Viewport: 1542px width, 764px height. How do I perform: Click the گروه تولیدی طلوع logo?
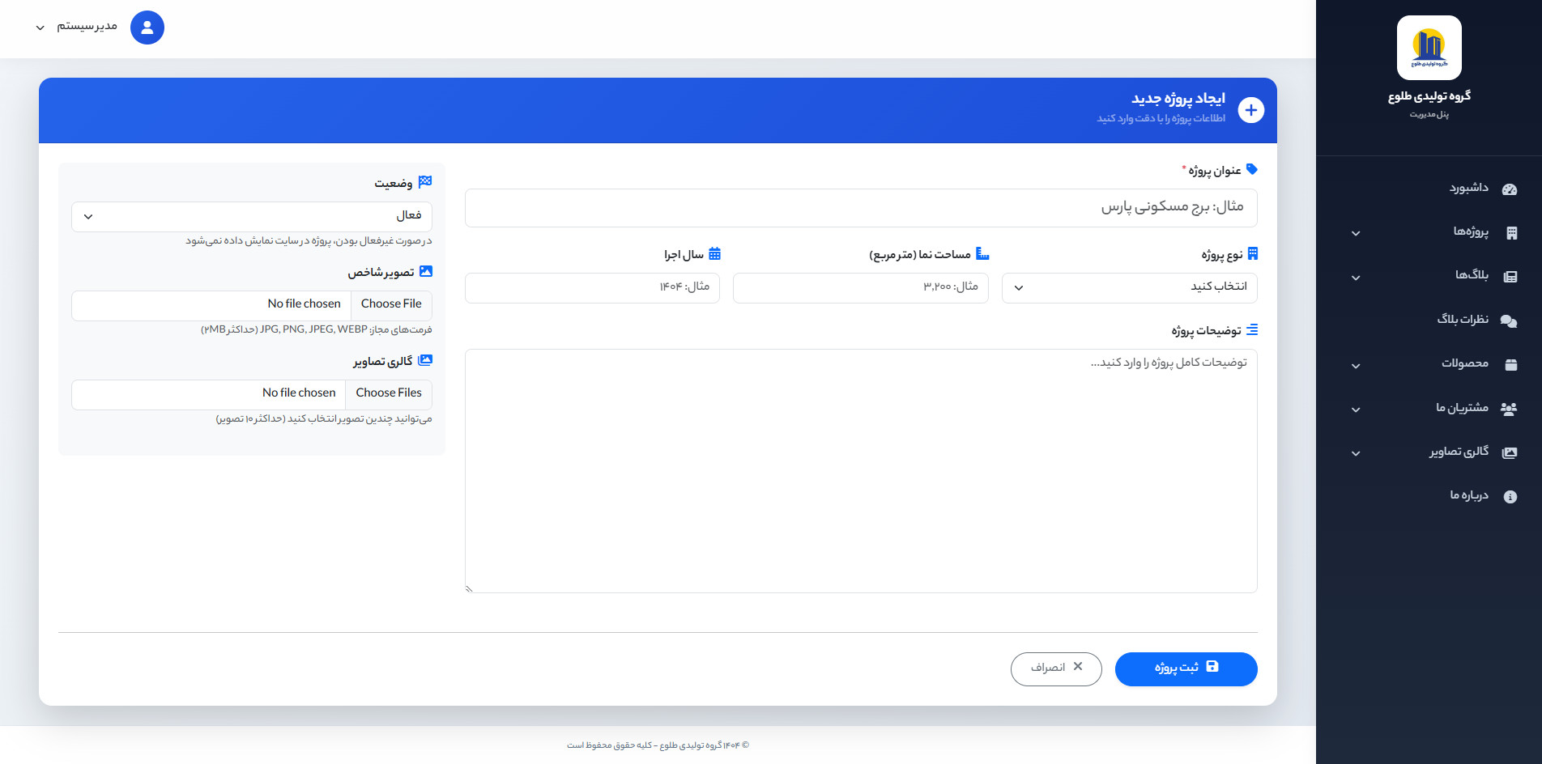(x=1429, y=47)
